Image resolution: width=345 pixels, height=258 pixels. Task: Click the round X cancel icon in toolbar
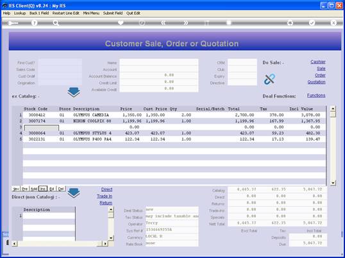(x=333, y=22)
